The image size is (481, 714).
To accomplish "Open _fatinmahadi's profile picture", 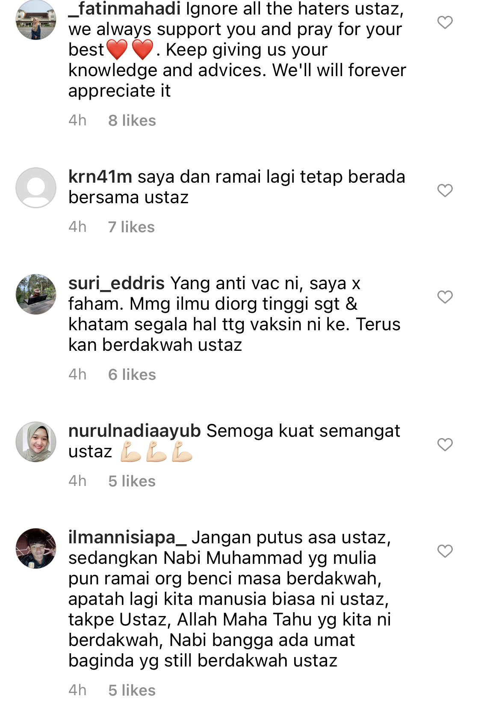I will click(36, 20).
